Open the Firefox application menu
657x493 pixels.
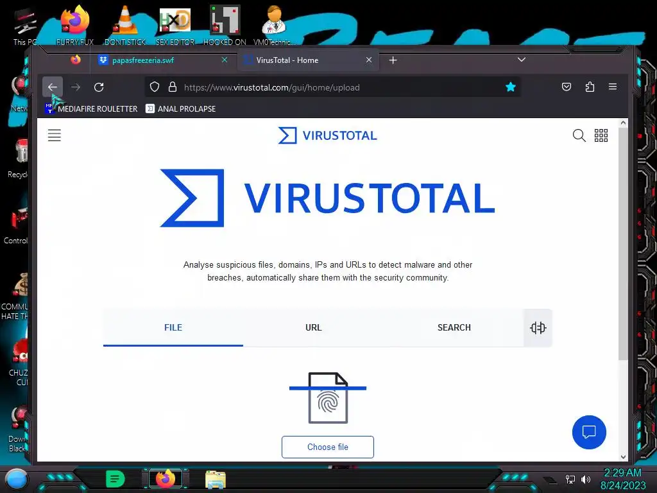[613, 87]
